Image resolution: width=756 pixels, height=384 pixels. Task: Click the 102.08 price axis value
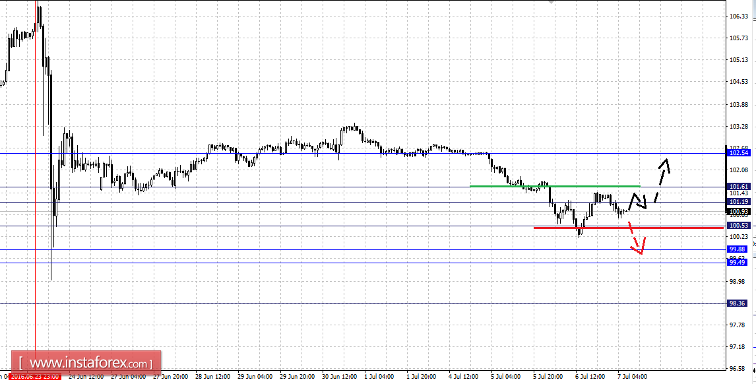(739, 170)
